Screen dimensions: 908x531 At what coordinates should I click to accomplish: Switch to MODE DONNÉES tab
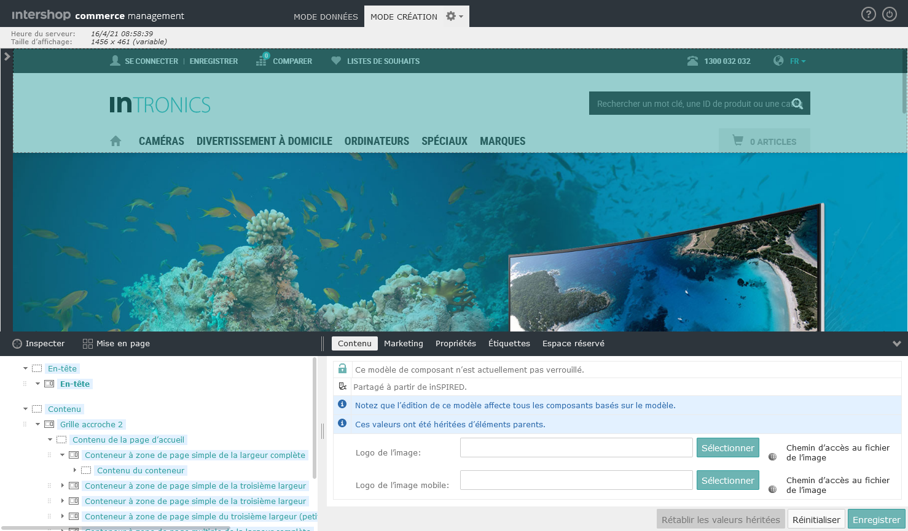pyautogui.click(x=326, y=17)
